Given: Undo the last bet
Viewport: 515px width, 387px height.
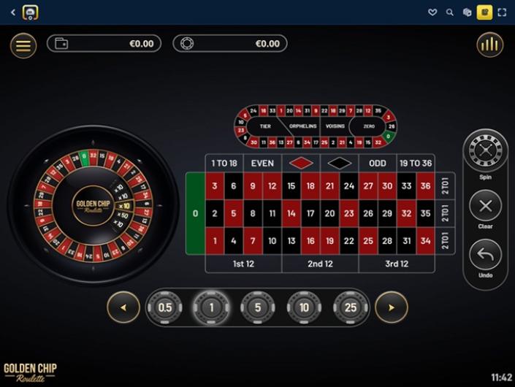Looking at the screenshot, I should (x=486, y=255).
